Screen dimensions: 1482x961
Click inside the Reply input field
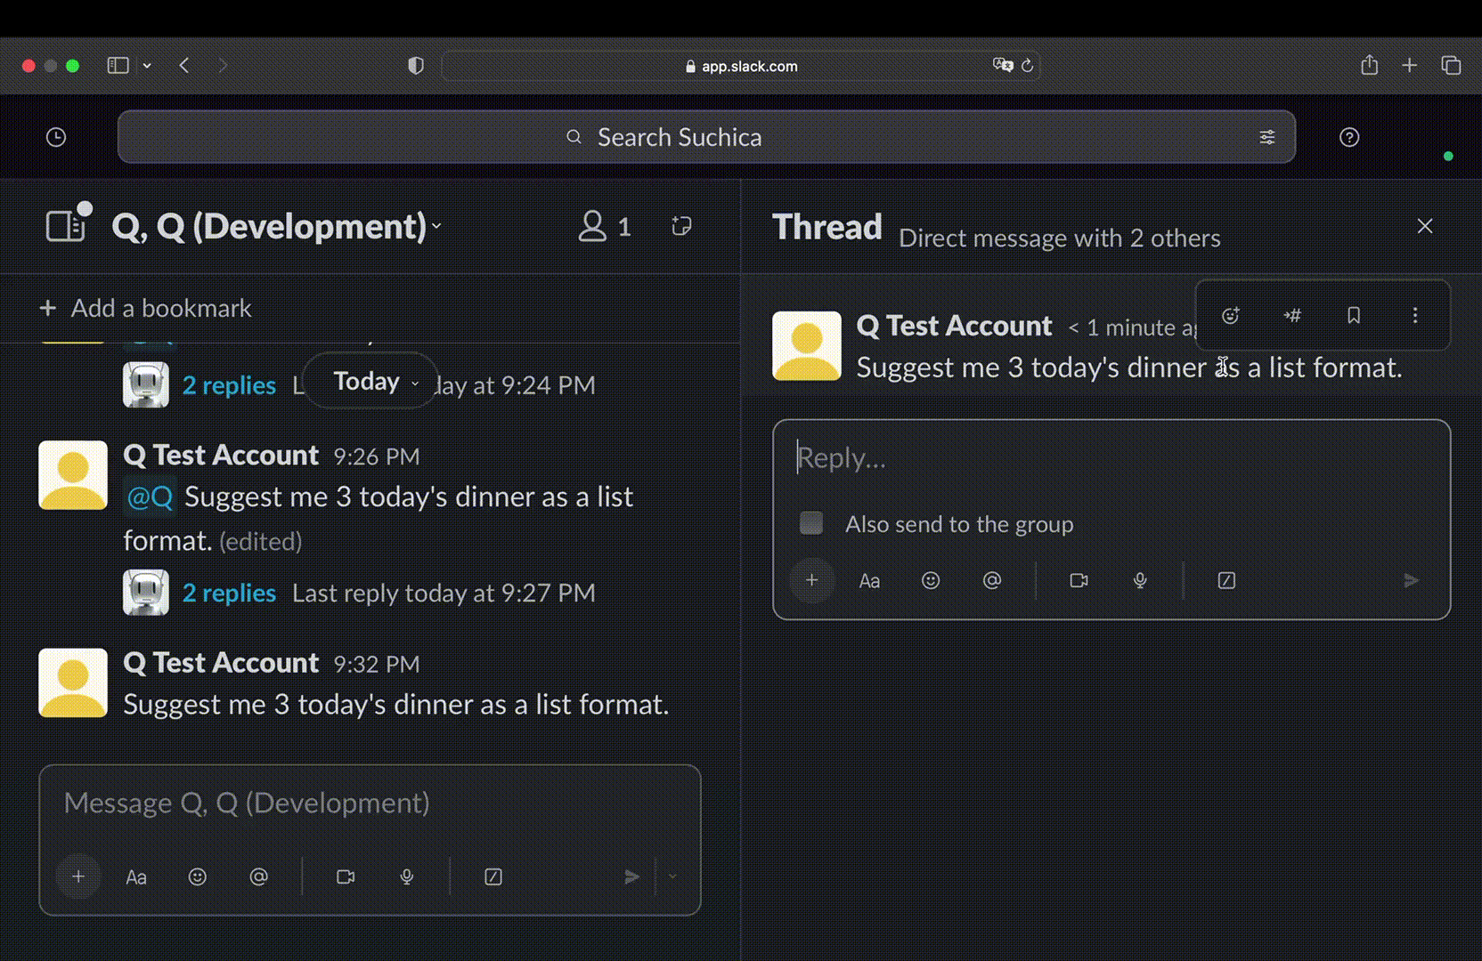click(x=980, y=457)
